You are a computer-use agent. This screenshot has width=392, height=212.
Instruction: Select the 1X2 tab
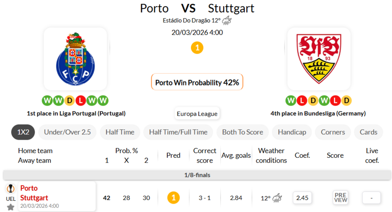click(x=23, y=132)
